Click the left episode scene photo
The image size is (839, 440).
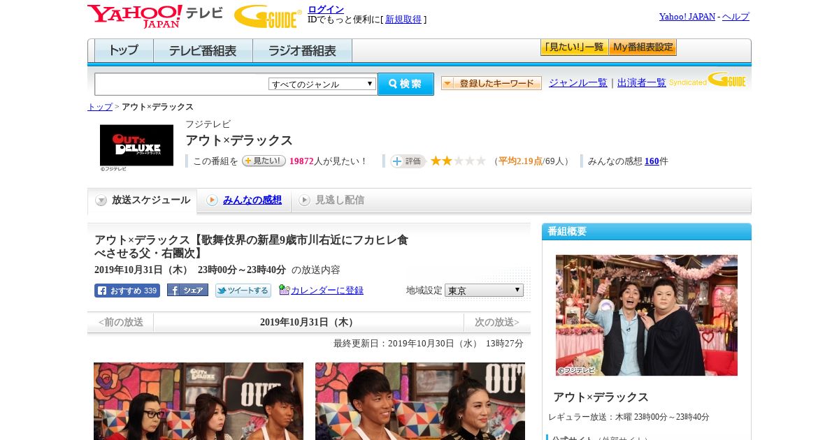coord(199,401)
